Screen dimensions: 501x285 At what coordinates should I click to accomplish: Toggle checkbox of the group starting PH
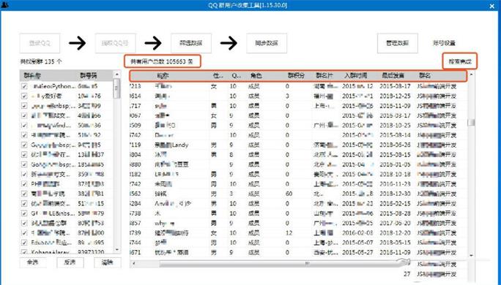(x=24, y=184)
